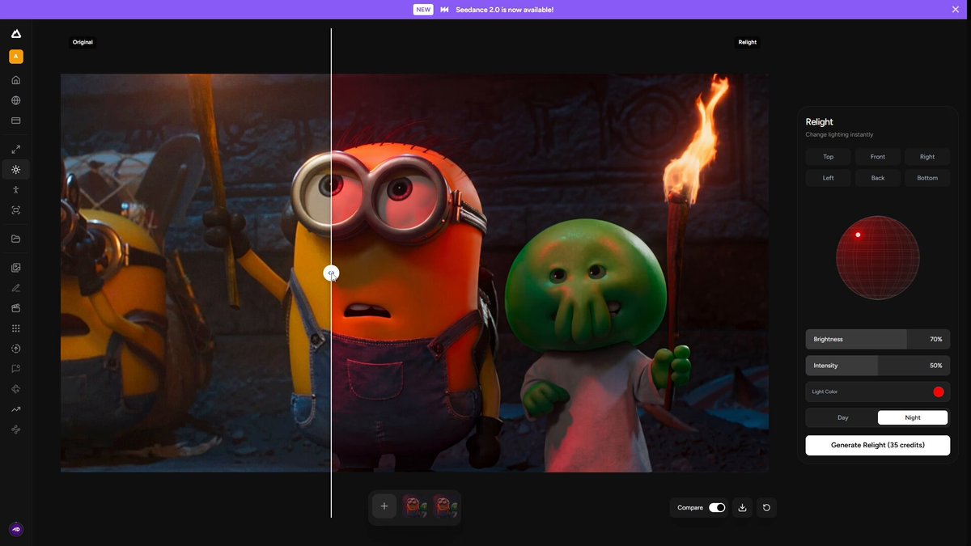This screenshot has width=971, height=546.
Task: Open the Seedance 2.0 announcement banner
Action: [x=485, y=10]
